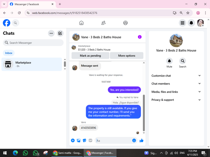Open account profile picture menu

pyautogui.click(x=200, y=23)
